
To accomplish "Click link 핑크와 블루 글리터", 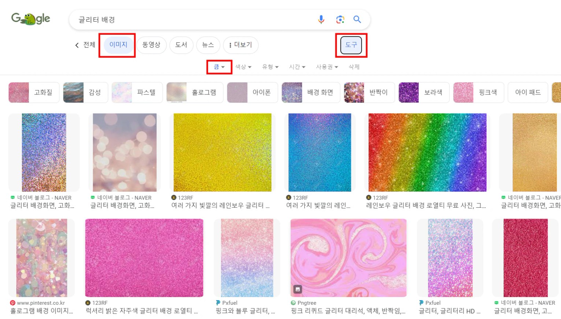I will (245, 311).
